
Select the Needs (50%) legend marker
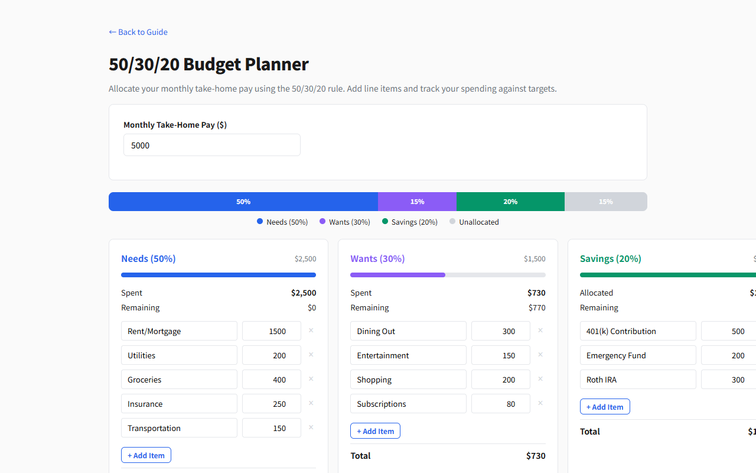pyautogui.click(x=260, y=221)
